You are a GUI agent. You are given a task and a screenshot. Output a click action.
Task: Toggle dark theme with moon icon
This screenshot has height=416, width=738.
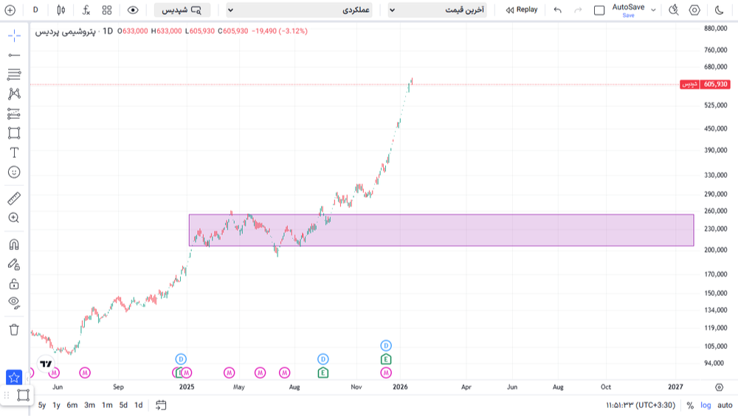pyautogui.click(x=720, y=10)
